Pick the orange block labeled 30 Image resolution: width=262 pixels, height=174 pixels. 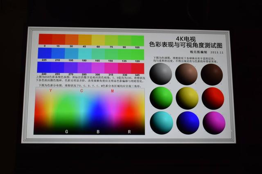(x=72, y=40)
